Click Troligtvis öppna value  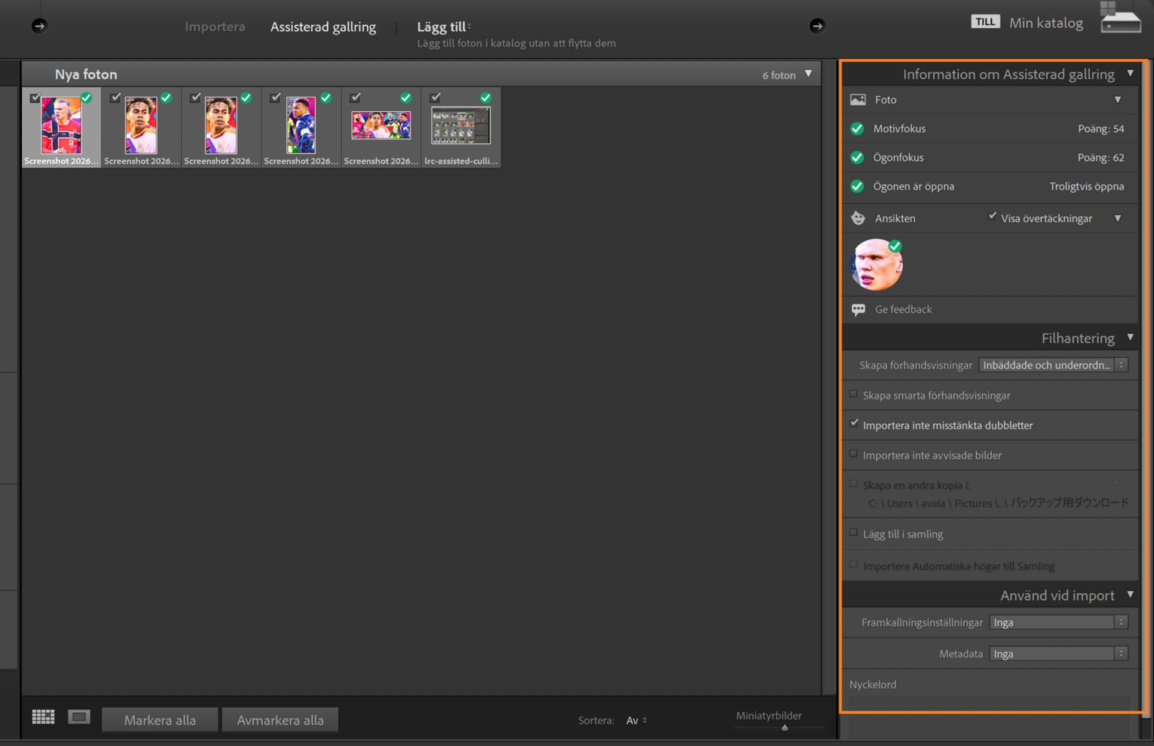1087,186
